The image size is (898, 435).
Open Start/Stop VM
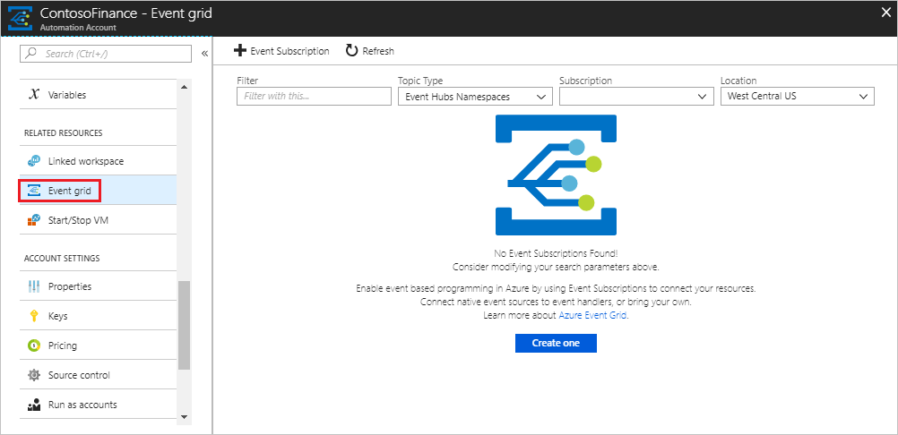click(98, 220)
